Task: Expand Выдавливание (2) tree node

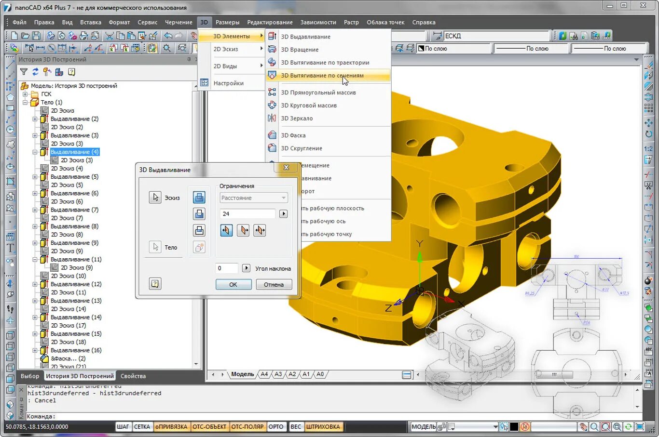Action: pos(35,119)
